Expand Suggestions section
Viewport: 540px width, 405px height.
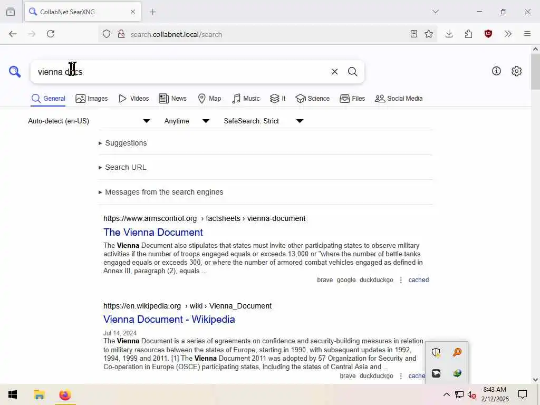(122, 143)
